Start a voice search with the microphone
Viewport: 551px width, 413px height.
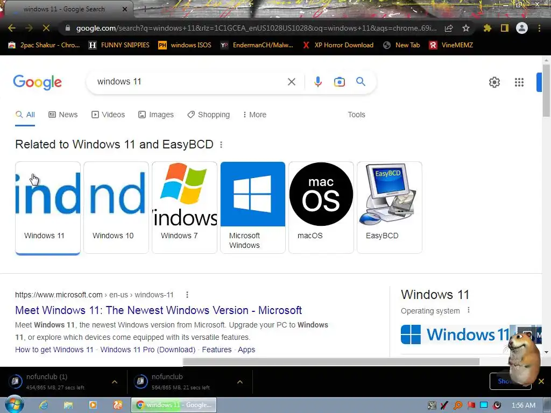coord(317,82)
